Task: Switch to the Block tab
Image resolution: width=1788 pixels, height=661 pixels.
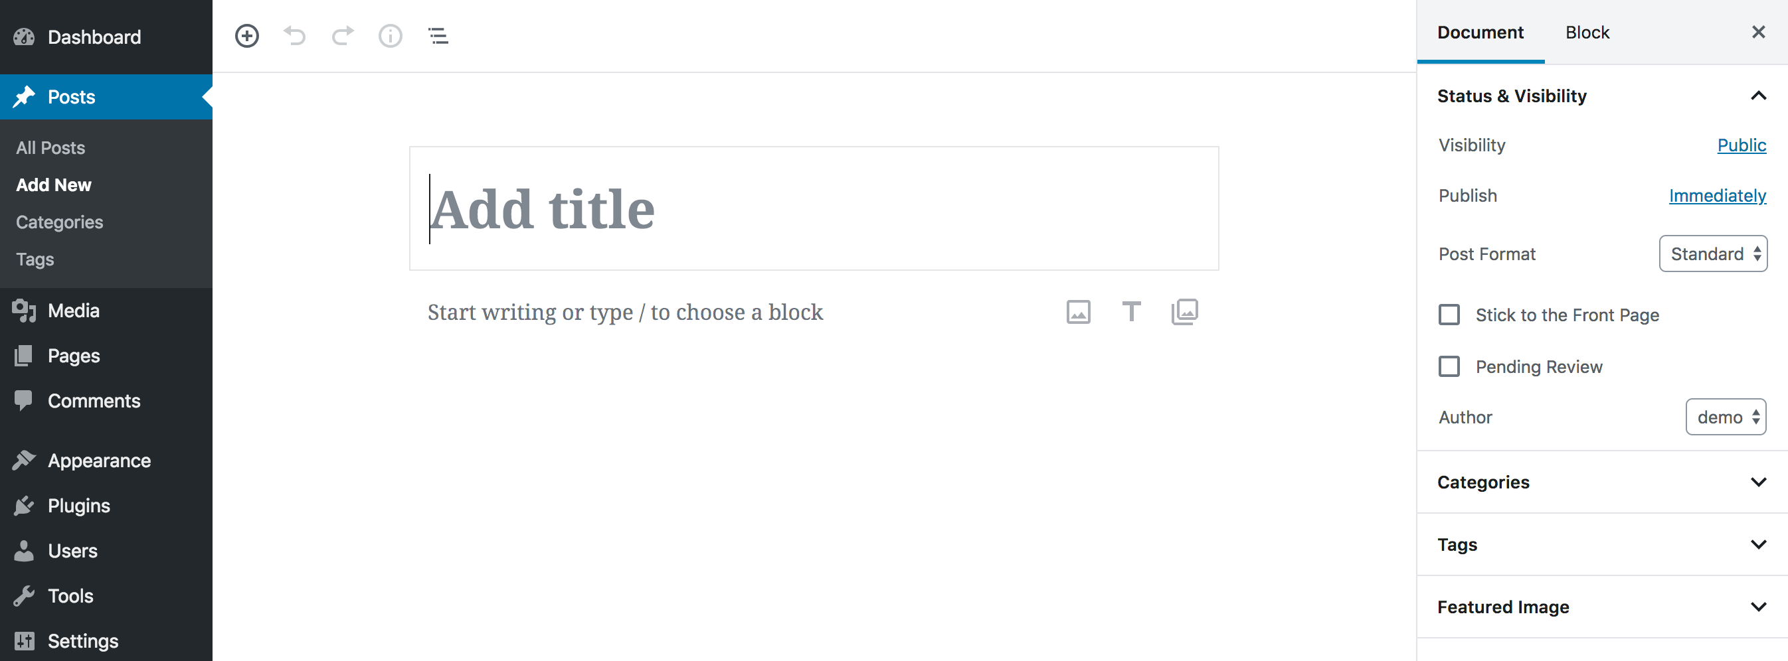Action: [1587, 33]
